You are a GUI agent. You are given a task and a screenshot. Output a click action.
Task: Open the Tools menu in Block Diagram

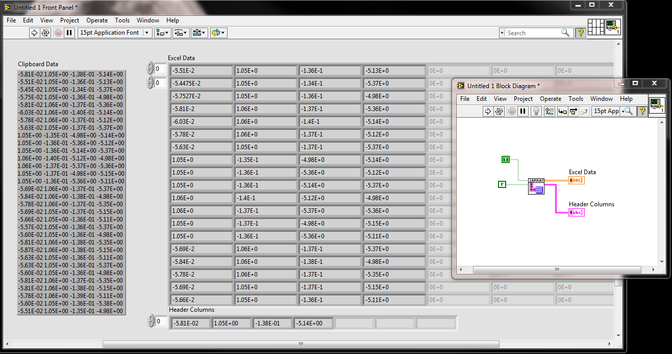pos(576,99)
